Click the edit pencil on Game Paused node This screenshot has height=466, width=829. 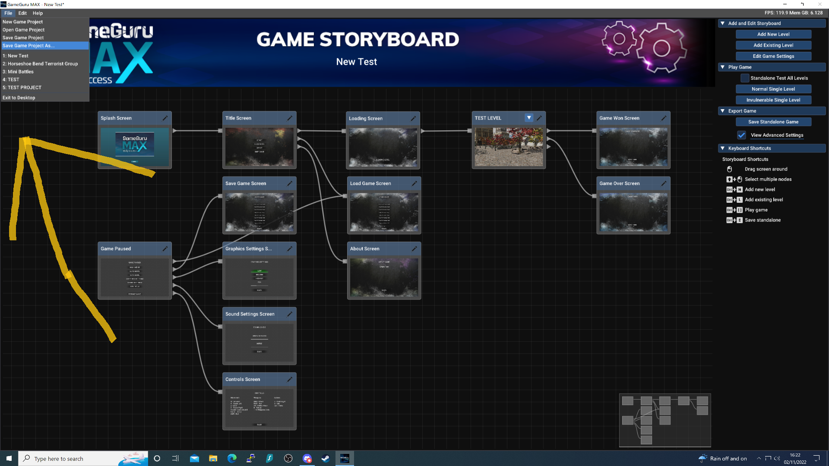(165, 249)
